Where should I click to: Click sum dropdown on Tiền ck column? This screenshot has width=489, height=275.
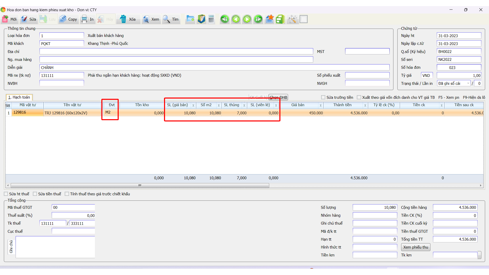point(442,105)
